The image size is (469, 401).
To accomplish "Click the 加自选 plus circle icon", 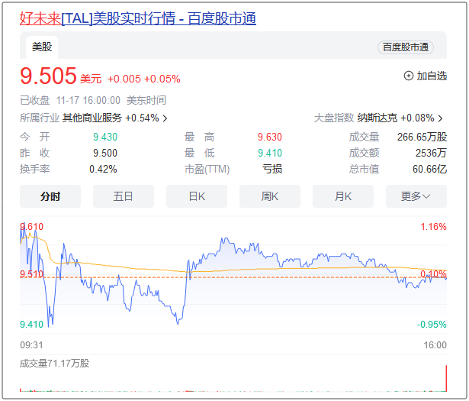I will point(409,76).
